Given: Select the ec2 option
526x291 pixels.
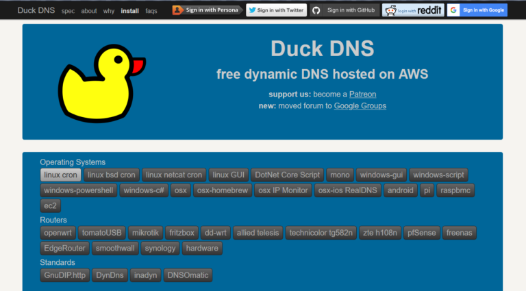Looking at the screenshot, I should 50,206.
